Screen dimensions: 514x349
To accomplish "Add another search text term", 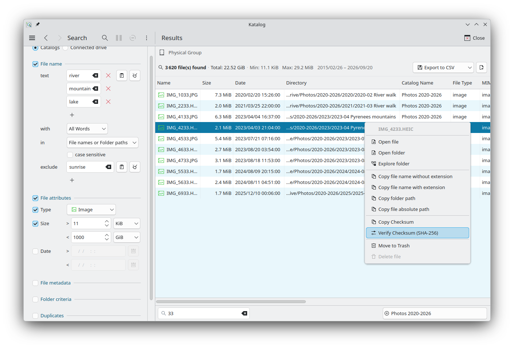I will tap(72, 115).
